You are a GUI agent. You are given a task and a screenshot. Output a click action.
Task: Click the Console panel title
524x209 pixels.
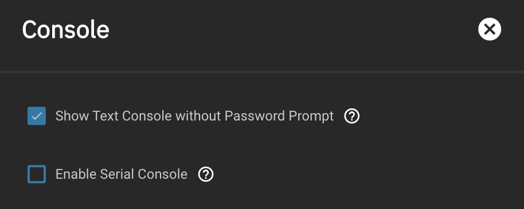point(66,29)
